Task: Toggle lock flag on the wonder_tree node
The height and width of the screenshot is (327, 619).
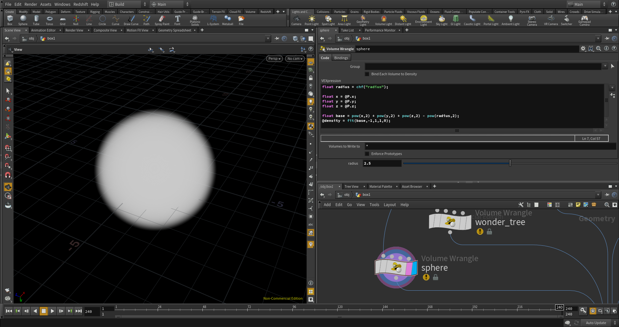Action: coord(489,232)
